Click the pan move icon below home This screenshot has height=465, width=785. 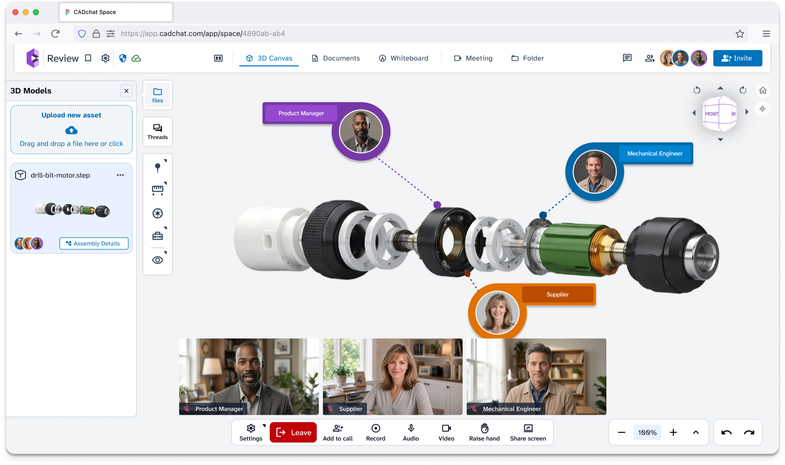(x=762, y=109)
